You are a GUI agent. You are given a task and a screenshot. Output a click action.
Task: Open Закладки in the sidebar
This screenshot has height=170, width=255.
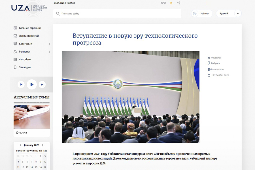(25, 67)
